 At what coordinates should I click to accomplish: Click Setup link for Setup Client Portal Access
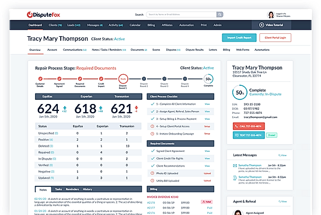pyautogui.click(x=207, y=126)
